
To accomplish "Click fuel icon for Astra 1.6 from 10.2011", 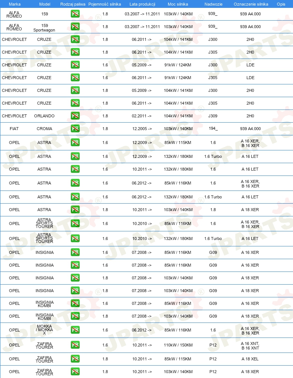I will pyautogui.click(x=75, y=169).
